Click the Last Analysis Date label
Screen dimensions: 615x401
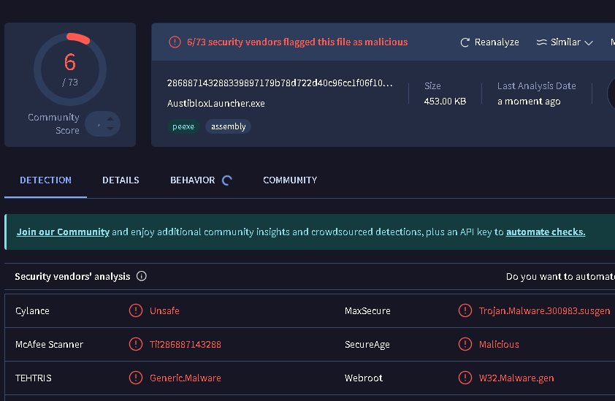point(537,86)
